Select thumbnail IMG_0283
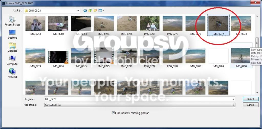The height and width of the screenshot is (129, 262). coord(195,56)
